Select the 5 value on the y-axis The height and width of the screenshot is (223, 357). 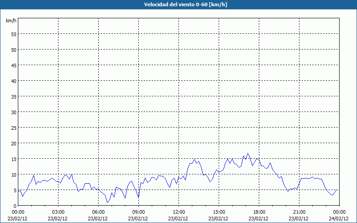[x=15, y=190]
